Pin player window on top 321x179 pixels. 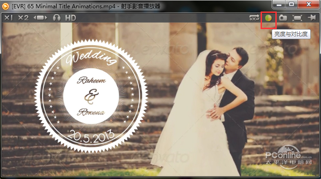pos(312,18)
